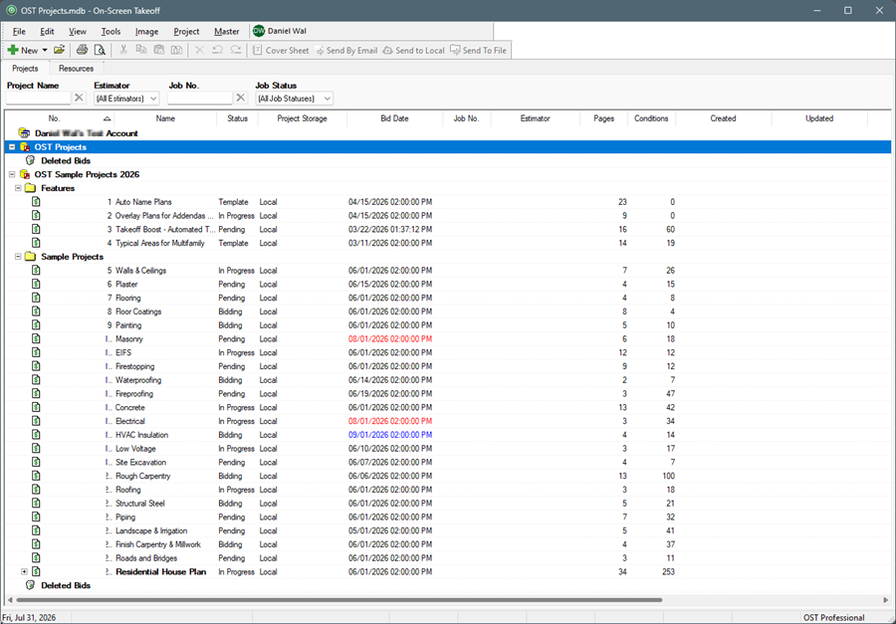Select the Walls & Ceilings project row
This screenshot has height=624, width=896.
click(447, 271)
